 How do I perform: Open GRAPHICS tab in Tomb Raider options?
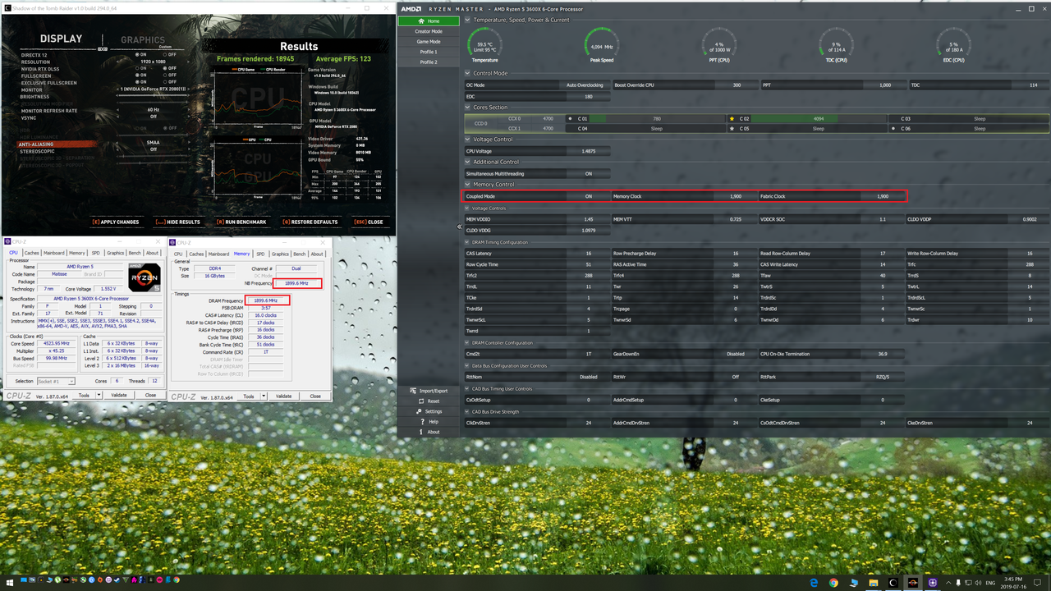[143, 39]
